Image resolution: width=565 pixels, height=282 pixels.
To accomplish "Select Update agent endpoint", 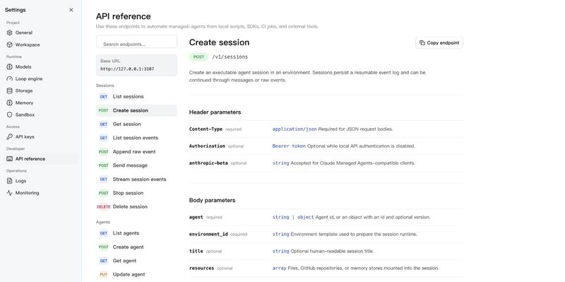I will pos(136,274).
